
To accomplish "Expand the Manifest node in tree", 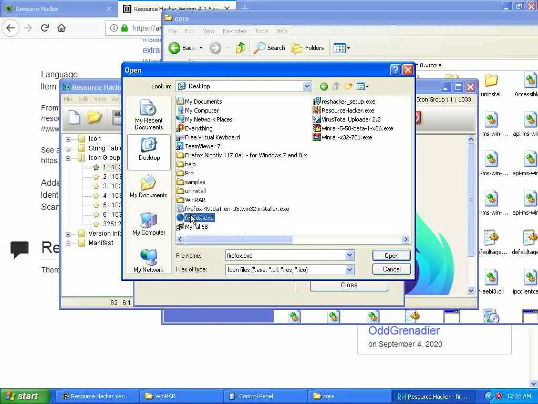I will coord(68,244).
